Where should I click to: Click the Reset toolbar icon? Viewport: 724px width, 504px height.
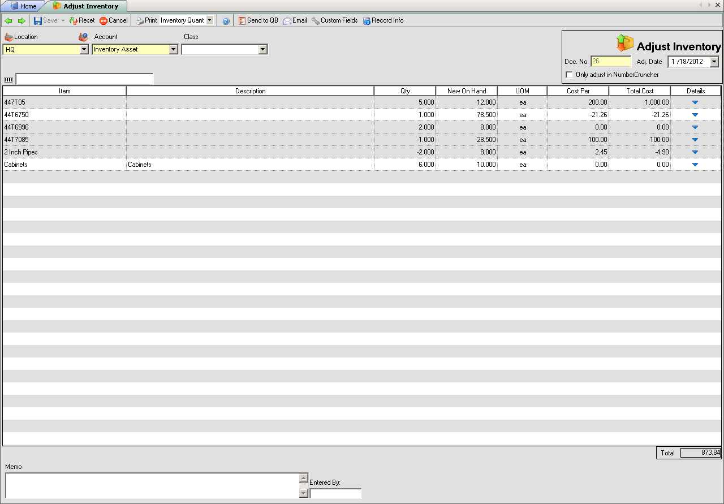pyautogui.click(x=74, y=21)
